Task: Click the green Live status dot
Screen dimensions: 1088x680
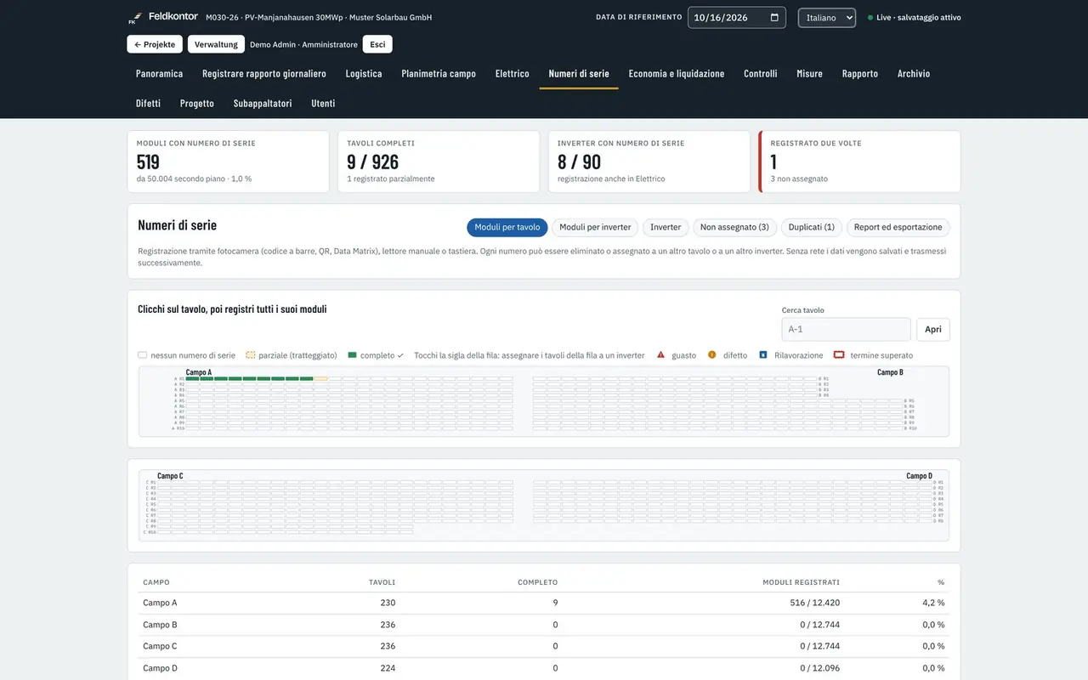Action: coord(870,18)
